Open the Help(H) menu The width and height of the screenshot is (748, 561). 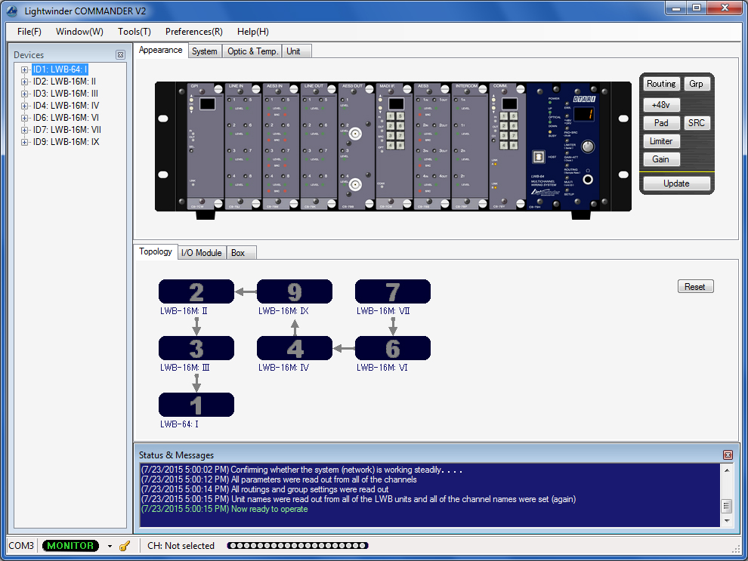(253, 32)
